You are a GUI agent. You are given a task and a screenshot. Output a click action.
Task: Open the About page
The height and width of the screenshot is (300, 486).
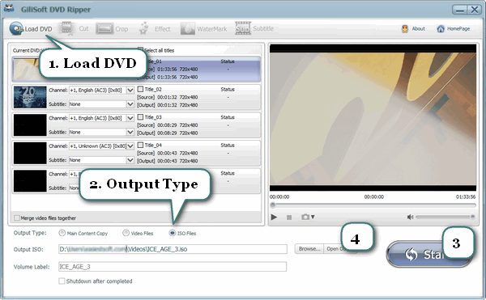click(413, 29)
